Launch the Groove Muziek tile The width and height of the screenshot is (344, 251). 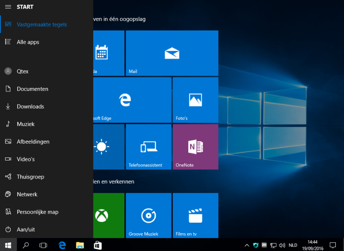148,215
